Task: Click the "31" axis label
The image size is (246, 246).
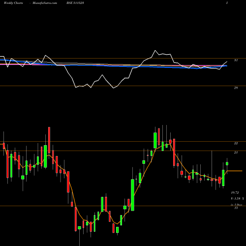Action: point(236,61)
